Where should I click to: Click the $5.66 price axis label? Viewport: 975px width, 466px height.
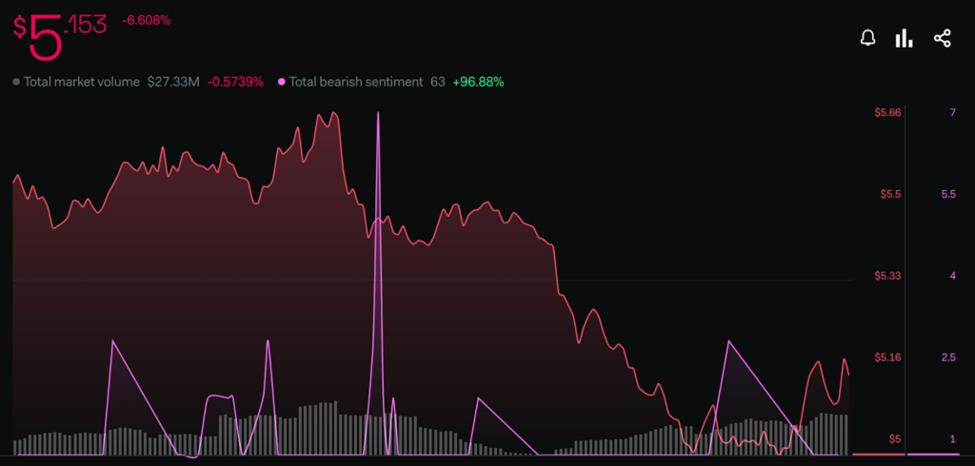(x=887, y=112)
